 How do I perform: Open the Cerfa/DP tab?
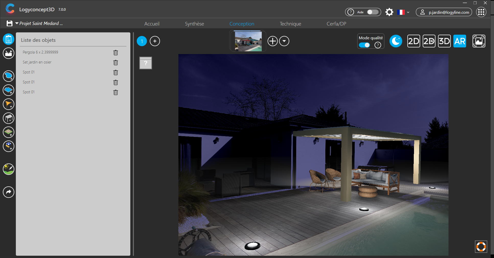(x=336, y=24)
